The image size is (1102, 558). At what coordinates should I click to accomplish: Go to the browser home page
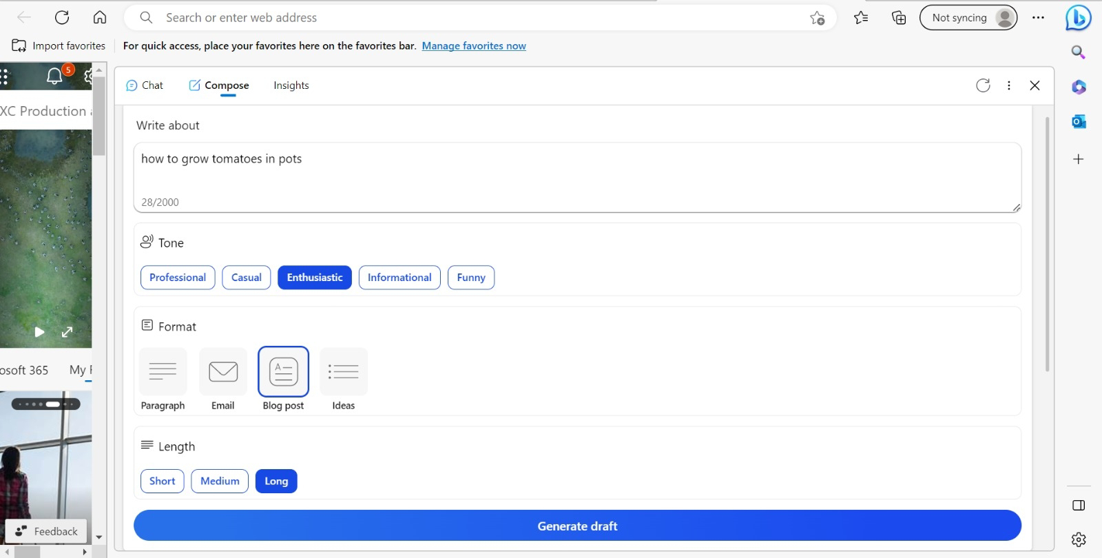[100, 17]
